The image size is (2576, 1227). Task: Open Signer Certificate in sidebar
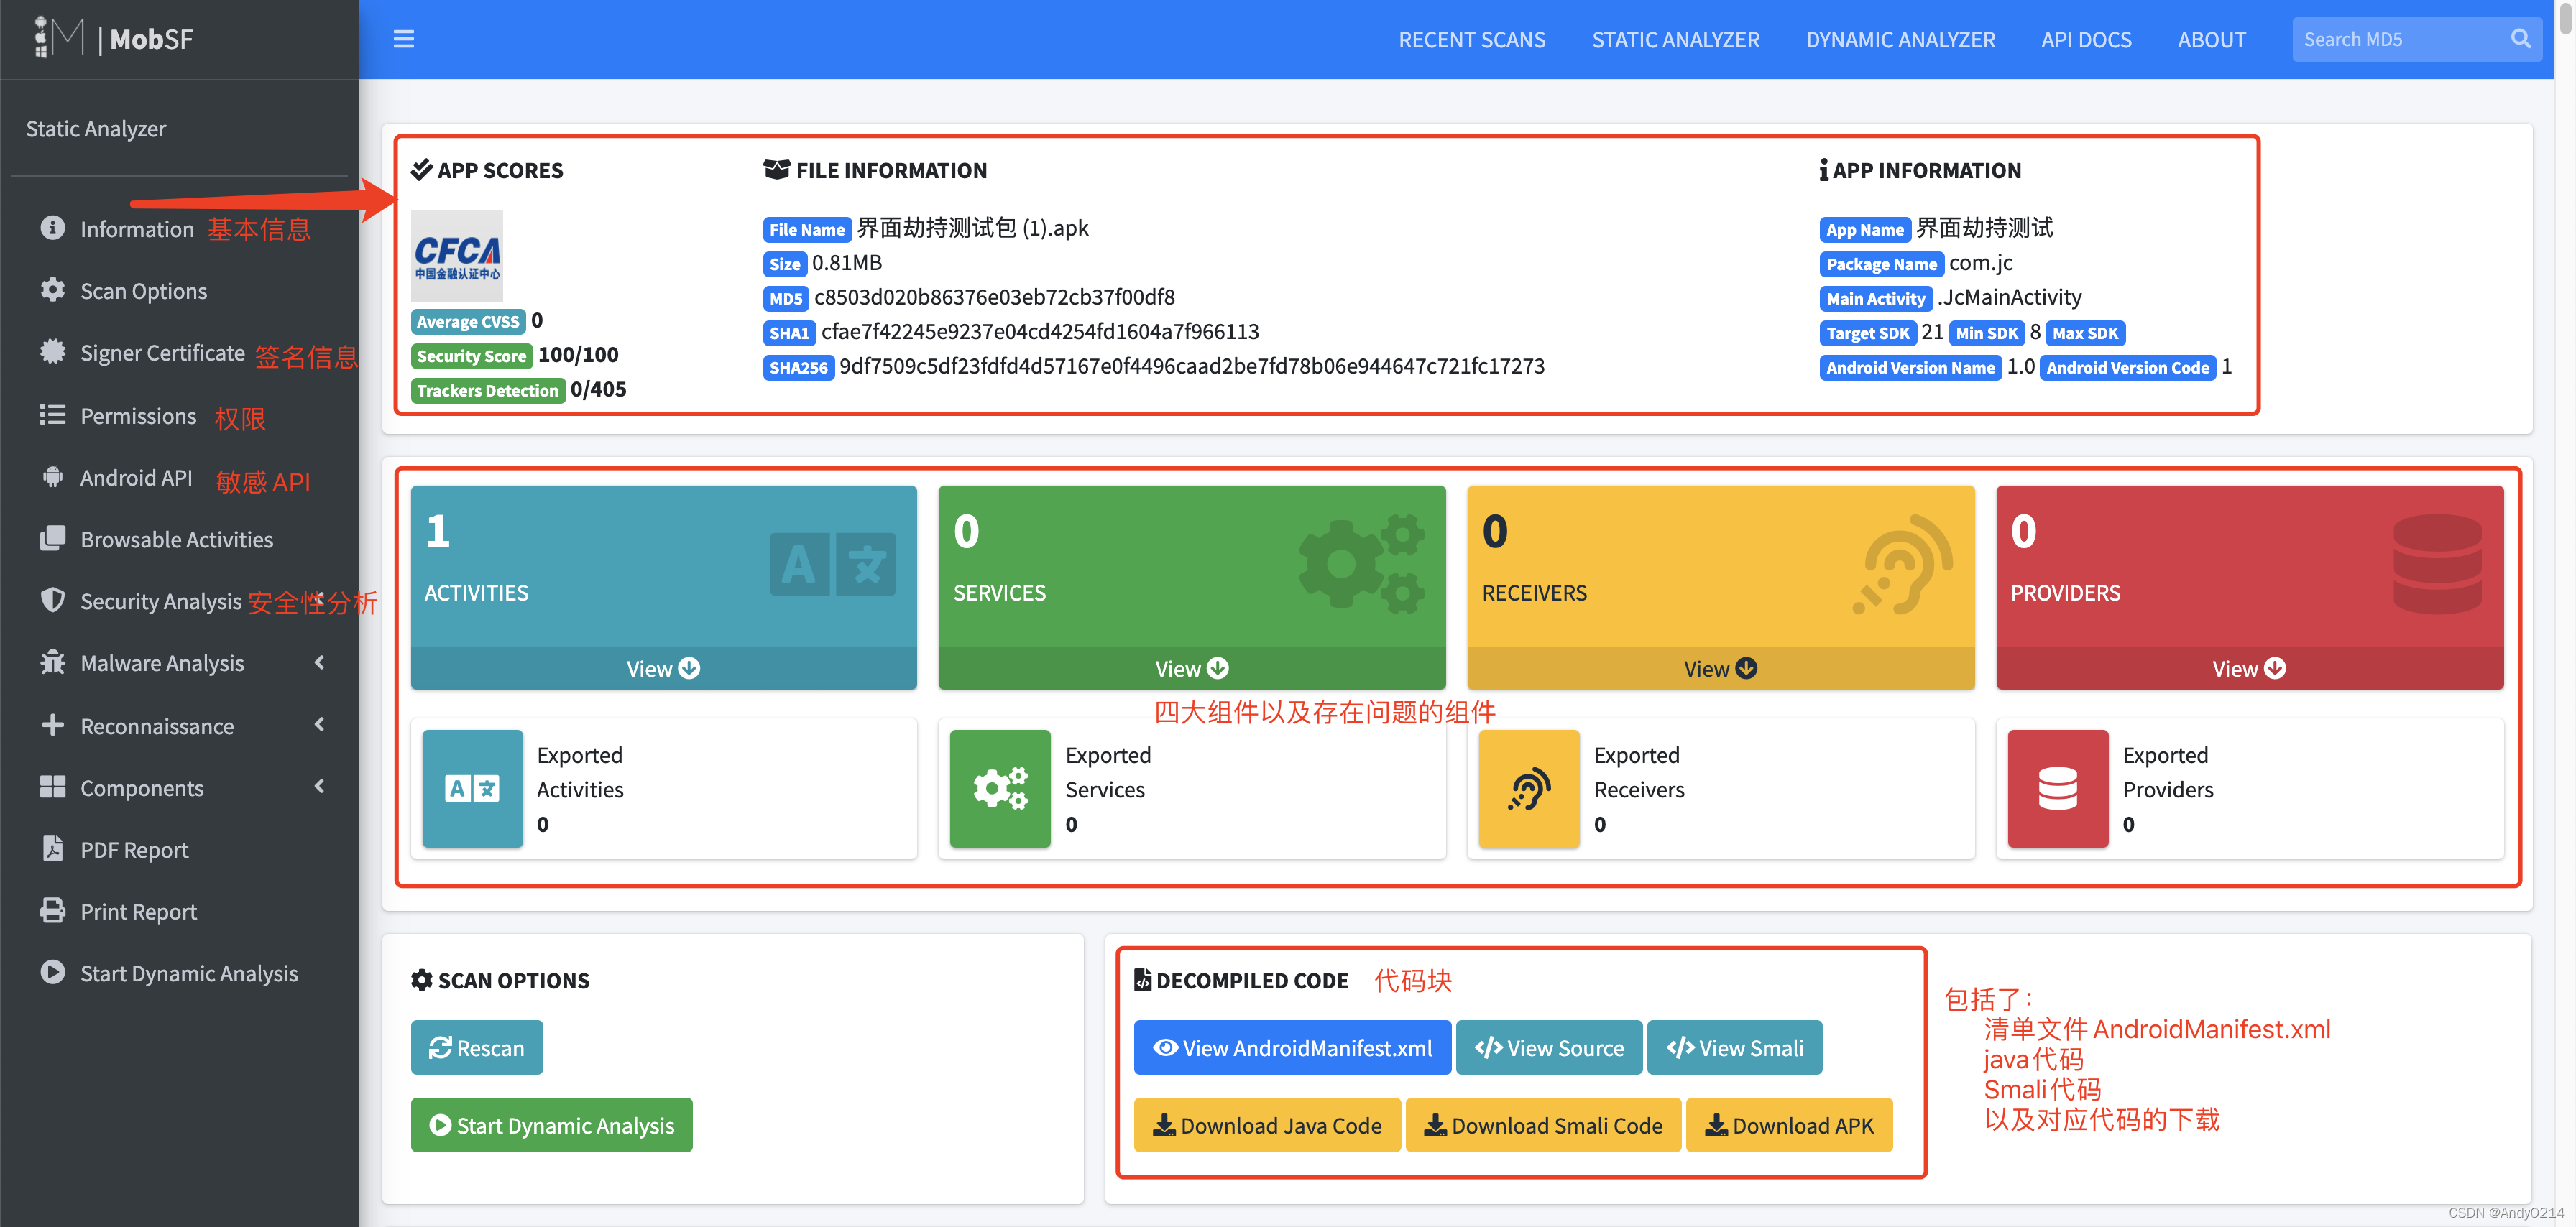pos(162,353)
